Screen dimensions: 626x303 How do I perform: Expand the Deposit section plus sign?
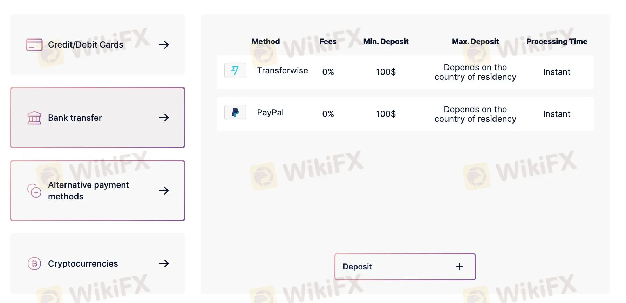(459, 267)
